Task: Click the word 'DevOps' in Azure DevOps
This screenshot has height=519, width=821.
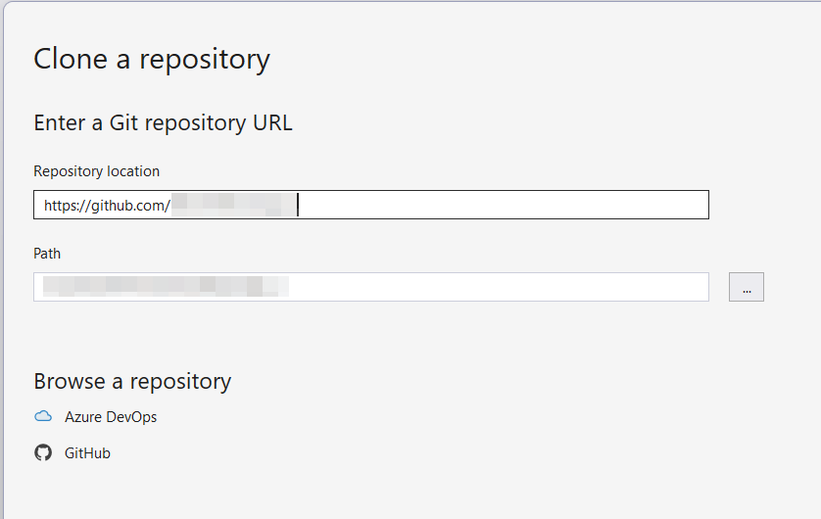Action: pos(131,417)
